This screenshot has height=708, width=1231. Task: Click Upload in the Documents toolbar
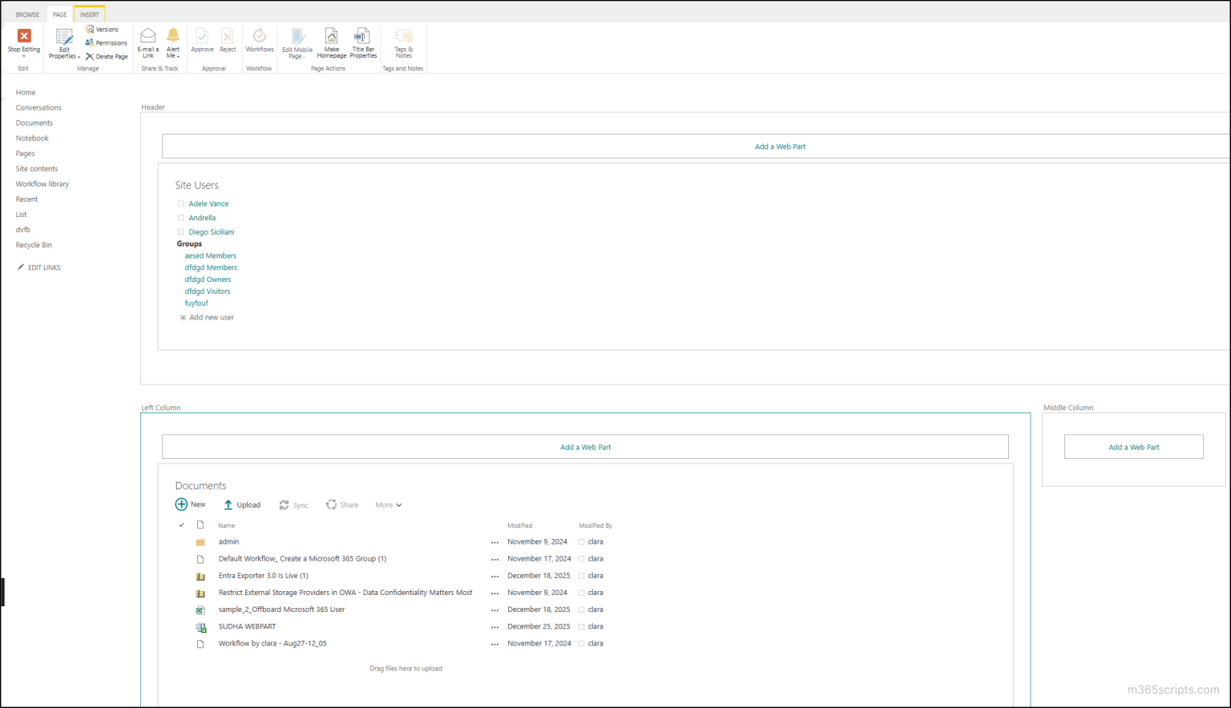(242, 505)
